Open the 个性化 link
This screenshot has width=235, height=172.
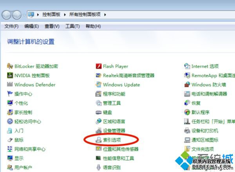click(21, 103)
